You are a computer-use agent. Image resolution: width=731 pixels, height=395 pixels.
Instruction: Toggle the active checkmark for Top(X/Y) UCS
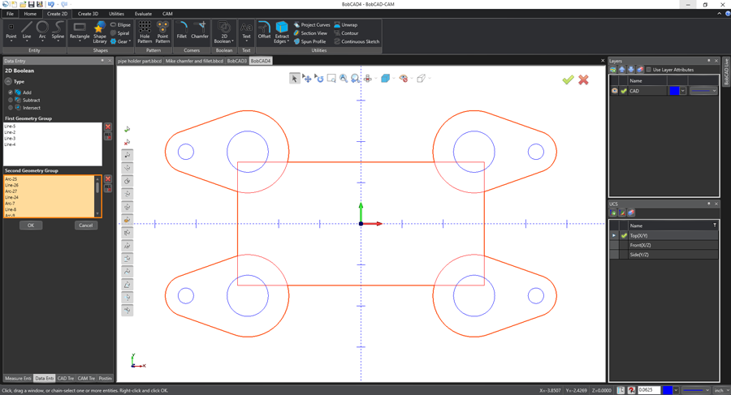tap(624, 236)
